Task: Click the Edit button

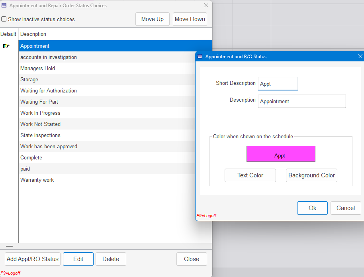Action: coord(78,259)
